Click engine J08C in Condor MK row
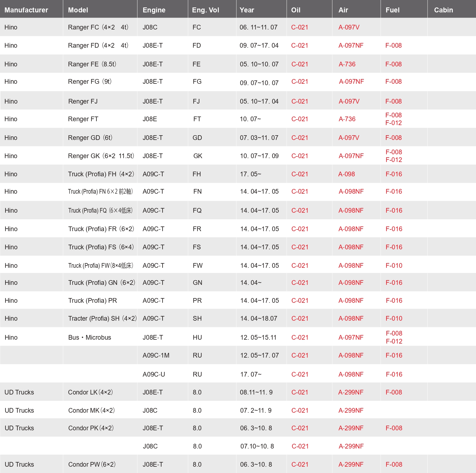The height and width of the screenshot is (473, 476). pyautogui.click(x=150, y=410)
